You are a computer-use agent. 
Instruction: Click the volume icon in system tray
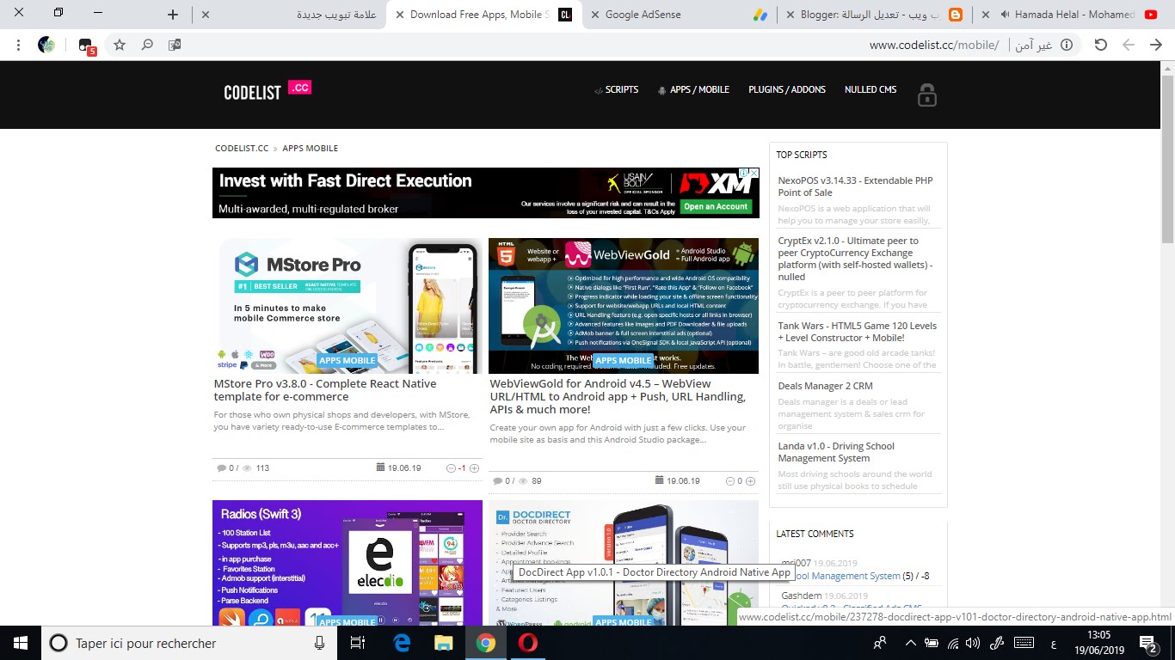(x=973, y=643)
